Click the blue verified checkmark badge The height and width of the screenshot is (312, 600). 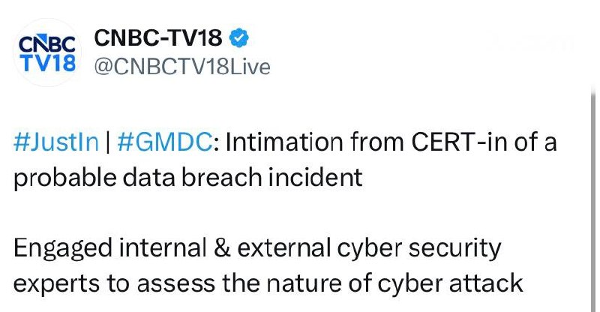click(238, 37)
